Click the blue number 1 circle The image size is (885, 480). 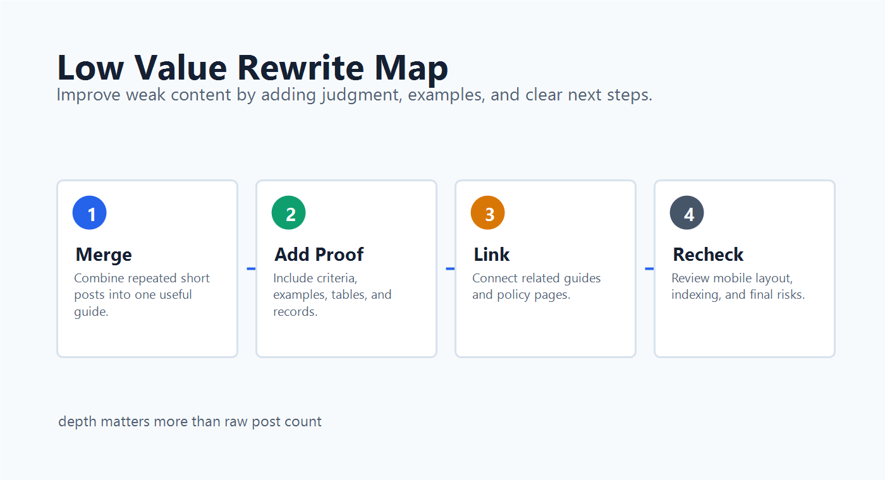click(x=90, y=213)
